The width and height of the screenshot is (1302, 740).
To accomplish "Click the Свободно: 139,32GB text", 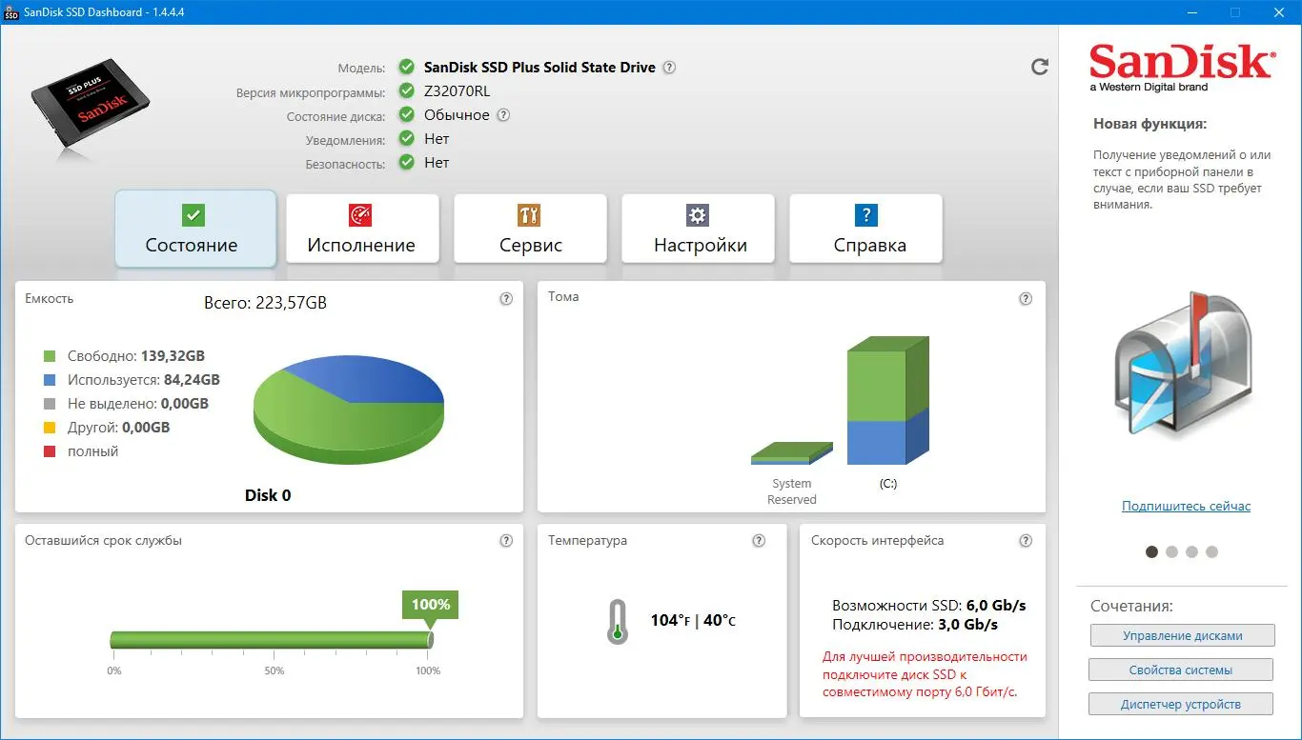I will pos(136,356).
